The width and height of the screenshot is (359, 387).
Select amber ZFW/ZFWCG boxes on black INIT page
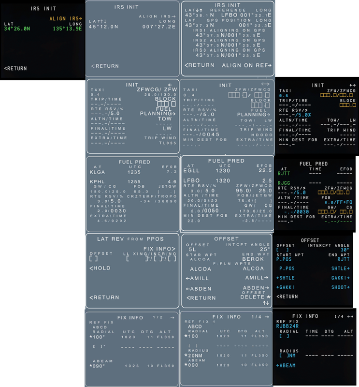(x=337, y=95)
